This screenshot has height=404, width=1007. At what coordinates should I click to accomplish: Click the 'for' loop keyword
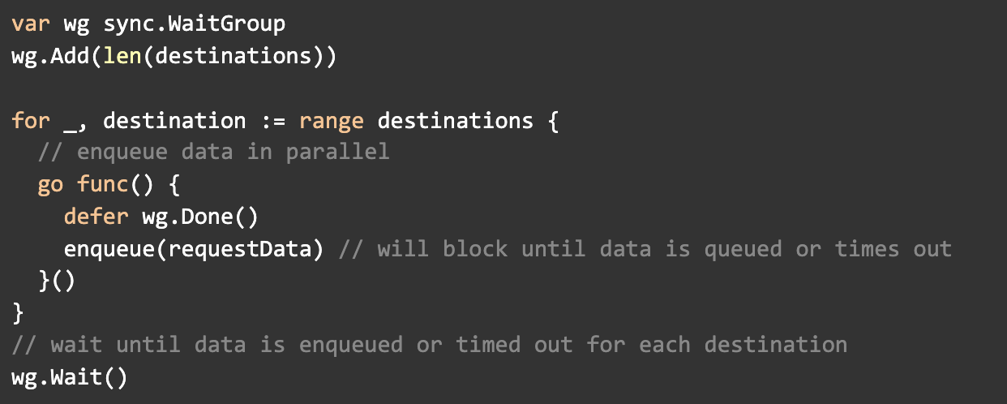[32, 121]
